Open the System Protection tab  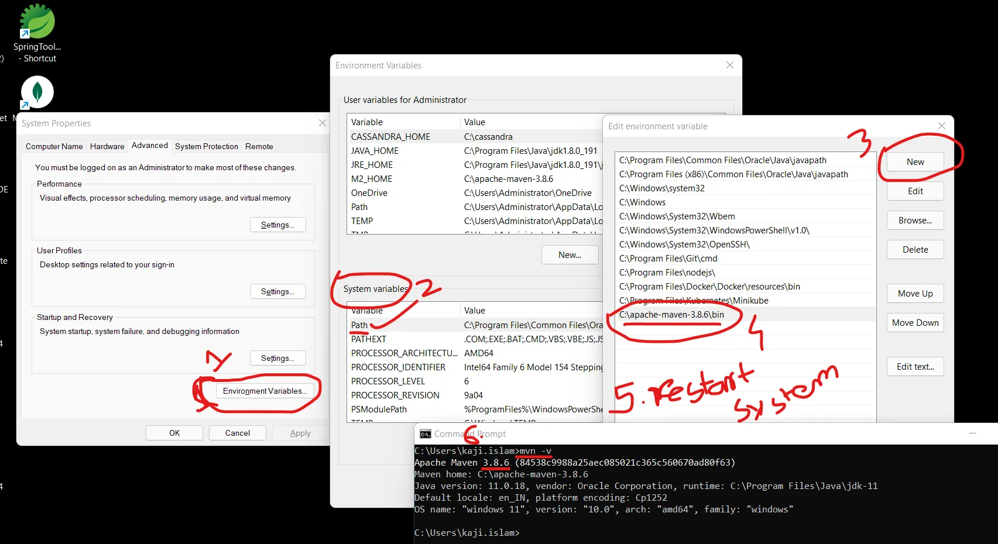coord(207,146)
